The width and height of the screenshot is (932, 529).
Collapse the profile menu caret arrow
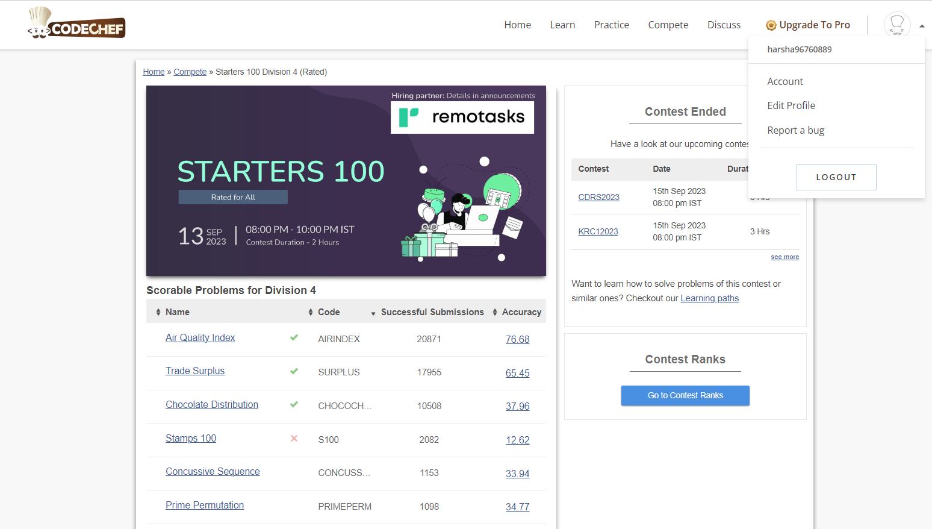[922, 25]
